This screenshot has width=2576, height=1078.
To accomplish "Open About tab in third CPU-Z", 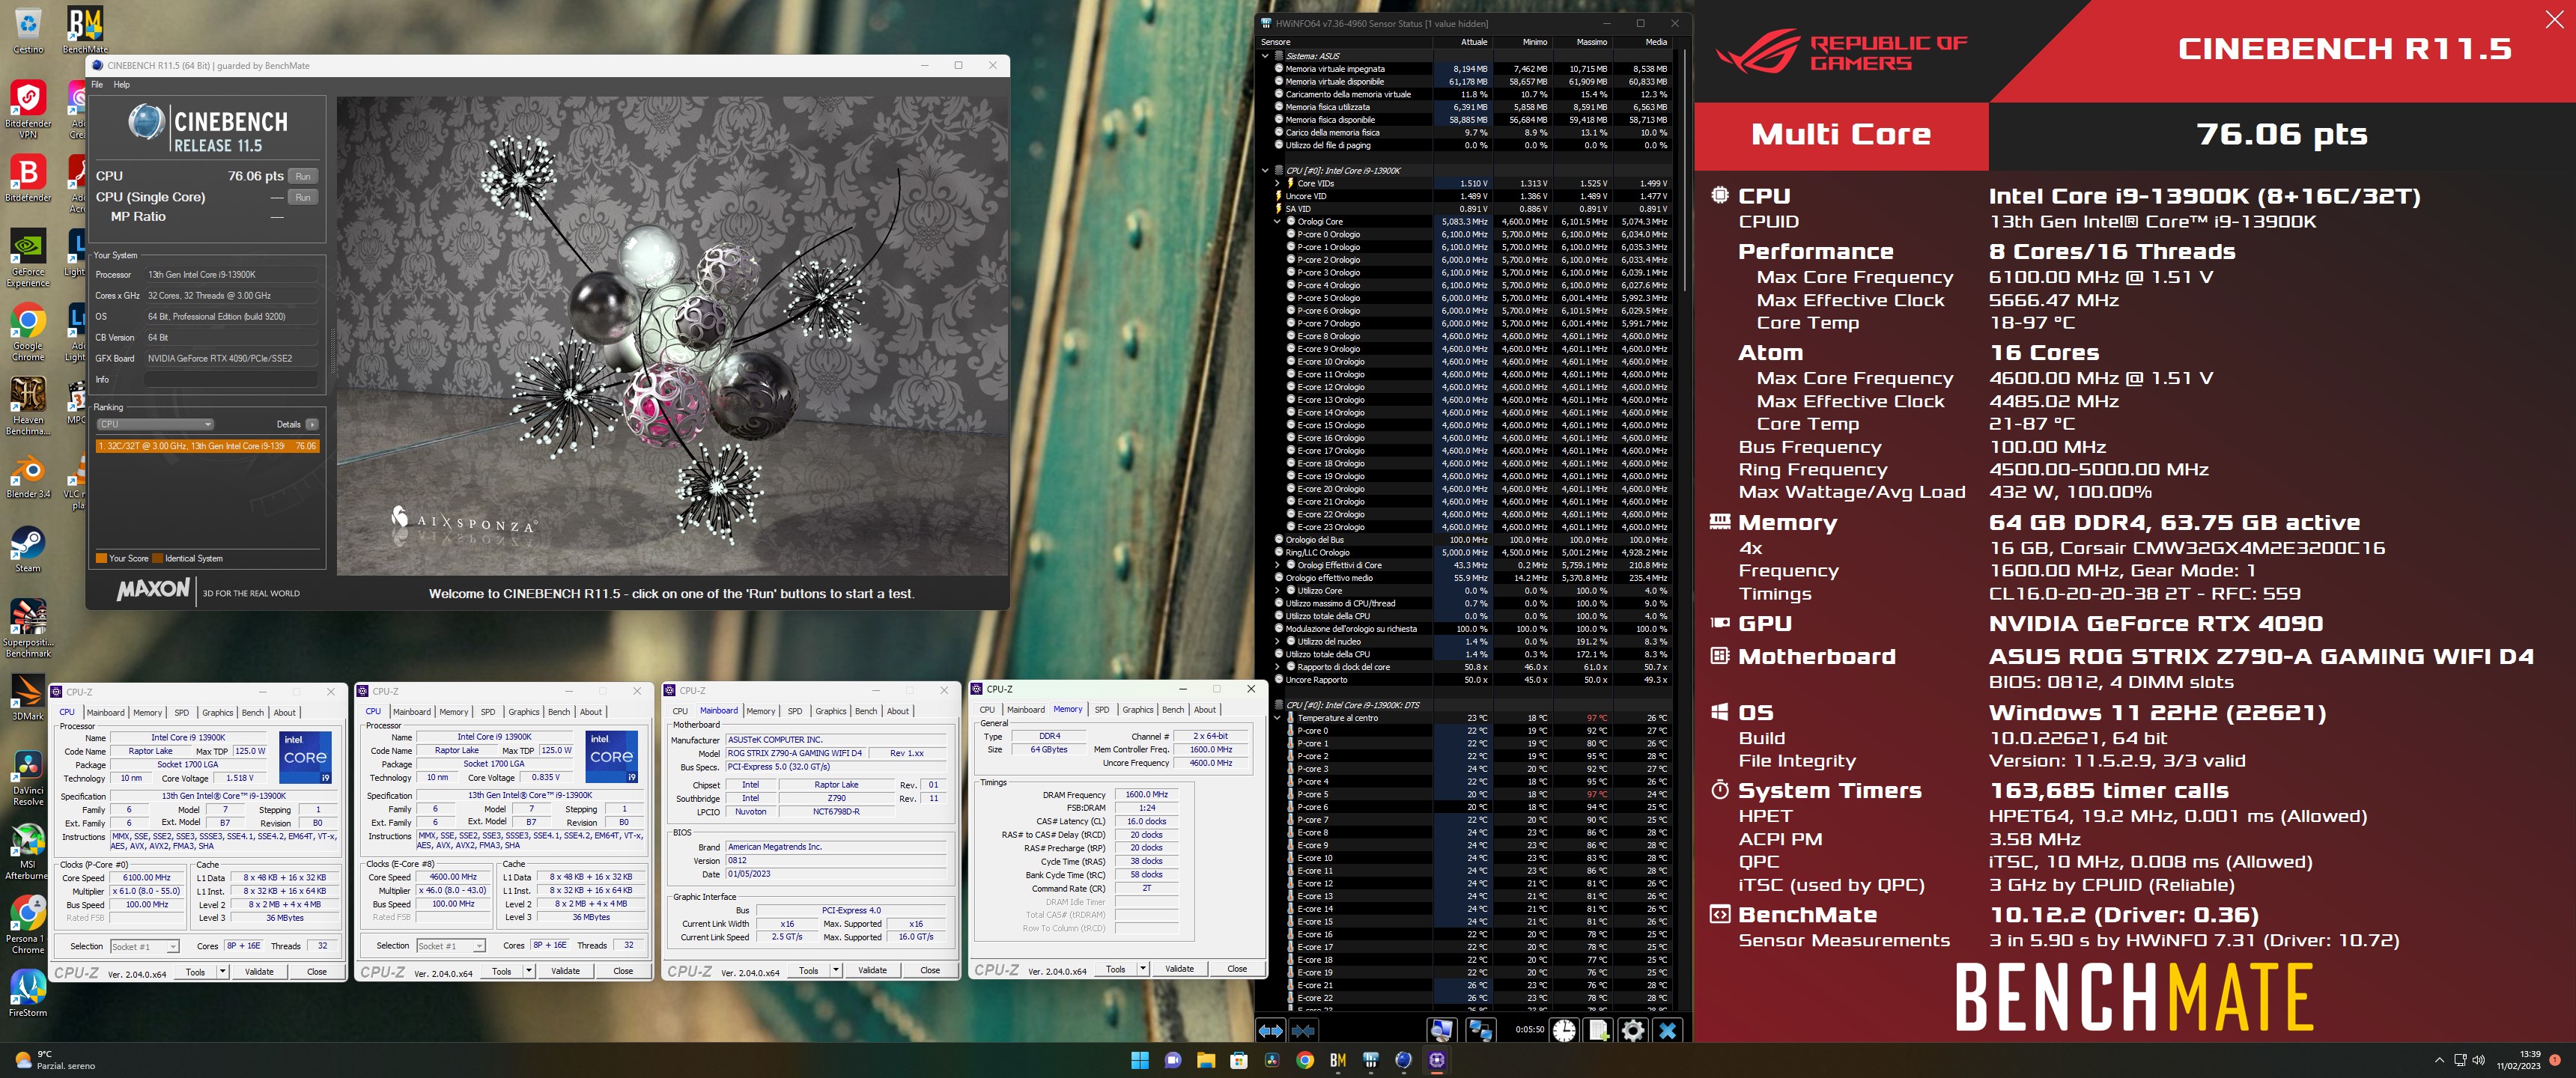I will point(898,711).
